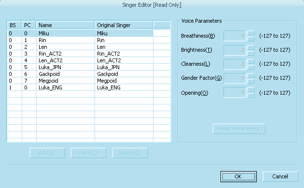Select the Rin singer name

click(42, 40)
